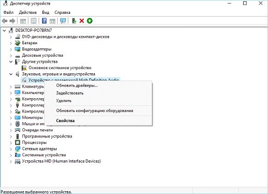
Task: Click the DVD drive category icon
Action: (17, 36)
